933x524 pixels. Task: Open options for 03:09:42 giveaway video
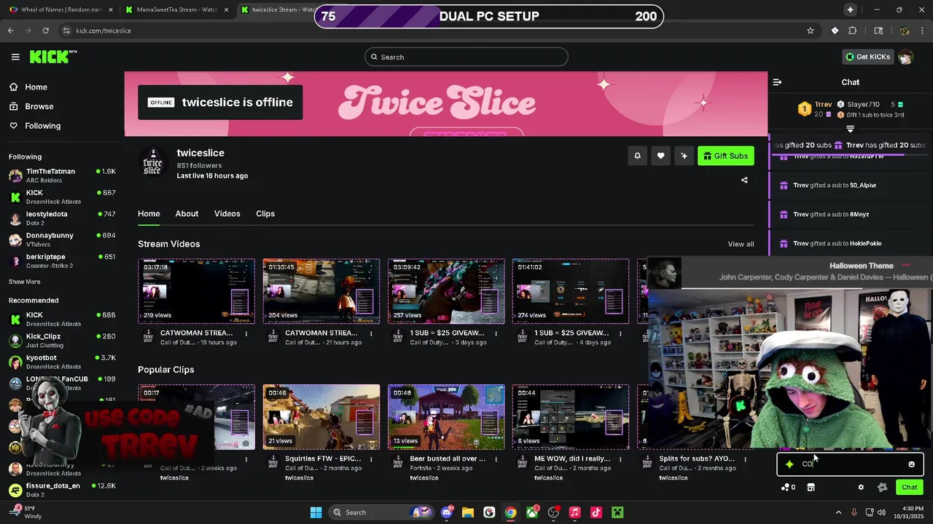pyautogui.click(x=496, y=333)
